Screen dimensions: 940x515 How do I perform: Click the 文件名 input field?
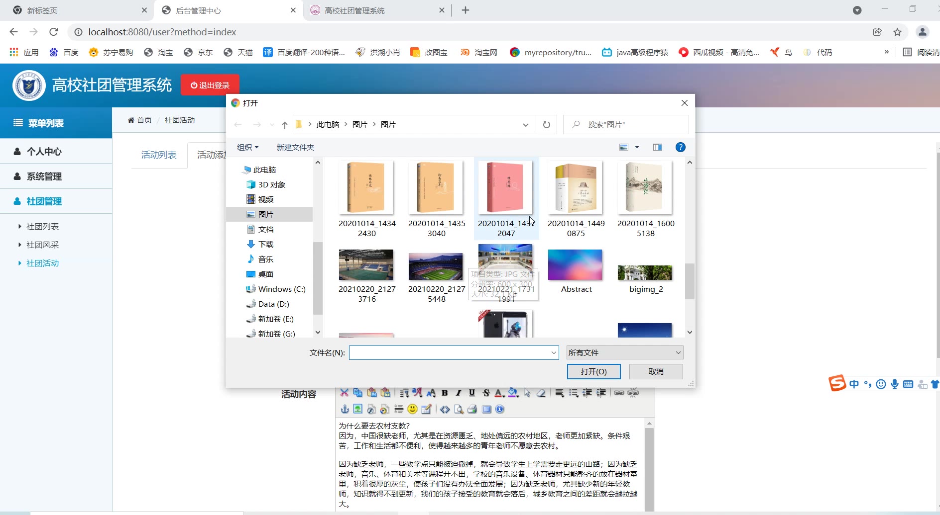coord(449,352)
